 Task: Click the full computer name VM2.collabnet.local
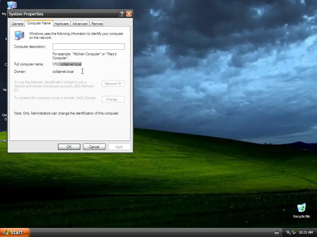67,64
